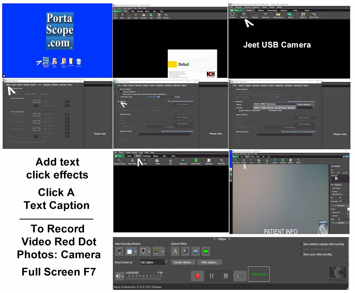The image size is (355, 293).
Task: Click white Text color swatch in Text Caption panel
Action: click(348, 209)
